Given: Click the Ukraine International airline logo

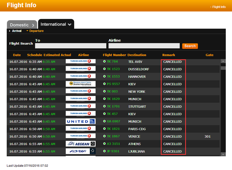Looking at the screenshot, I should point(80,84).
